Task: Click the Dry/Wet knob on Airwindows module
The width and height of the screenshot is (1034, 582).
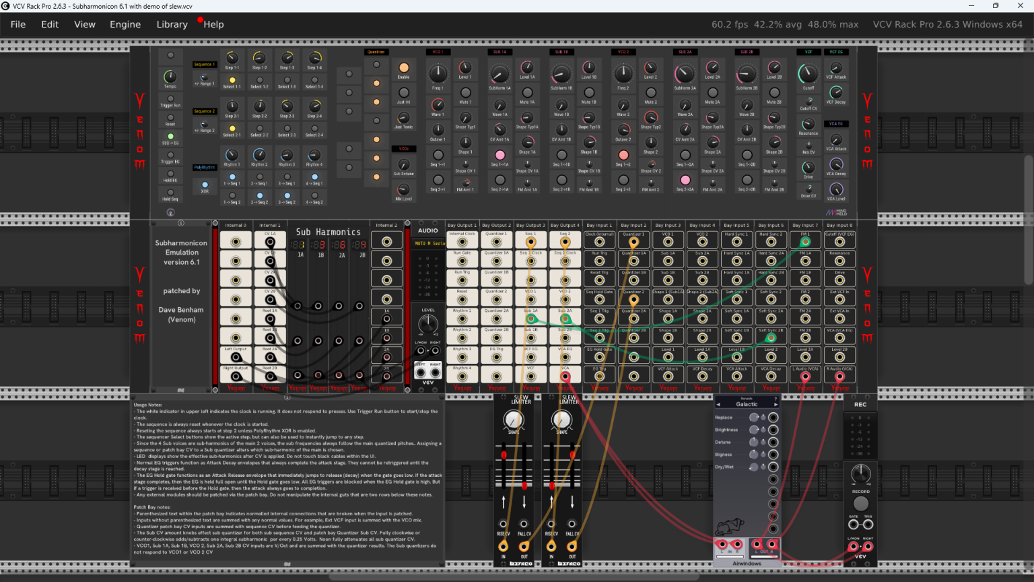Action: pyautogui.click(x=754, y=467)
